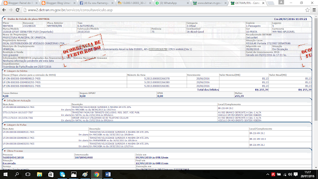
Task: Collapse the Dados do Veículo section
Action: [4, 19]
